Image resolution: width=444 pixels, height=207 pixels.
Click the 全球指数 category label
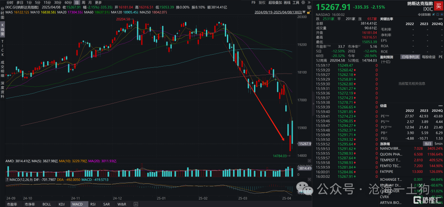pos(424,15)
